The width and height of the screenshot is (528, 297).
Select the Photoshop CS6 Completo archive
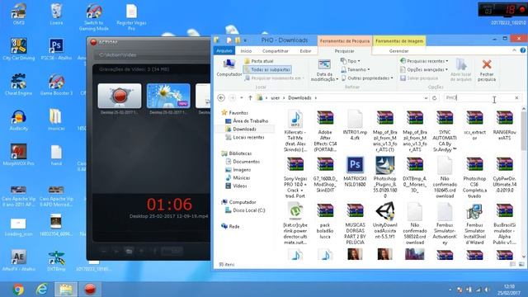(x=474, y=177)
